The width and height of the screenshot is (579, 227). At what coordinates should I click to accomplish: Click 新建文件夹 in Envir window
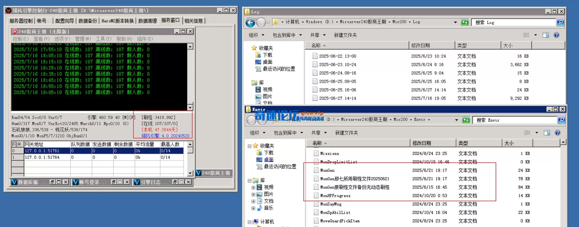[x=346, y=133]
